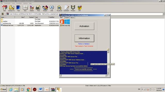Image resolution: width=165 pixels, height=92 pixels.
Task: Switch to the System tab in KMSAuto
Action: 67,18
